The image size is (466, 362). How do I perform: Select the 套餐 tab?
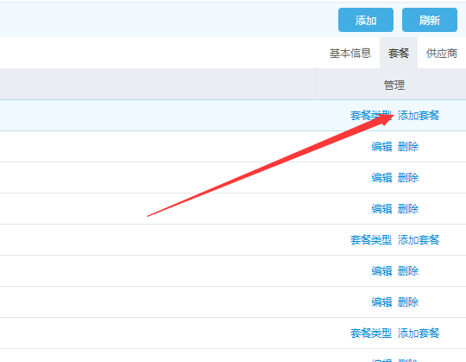[x=399, y=54]
